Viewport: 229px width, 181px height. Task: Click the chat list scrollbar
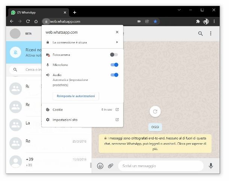[x=91, y=165]
